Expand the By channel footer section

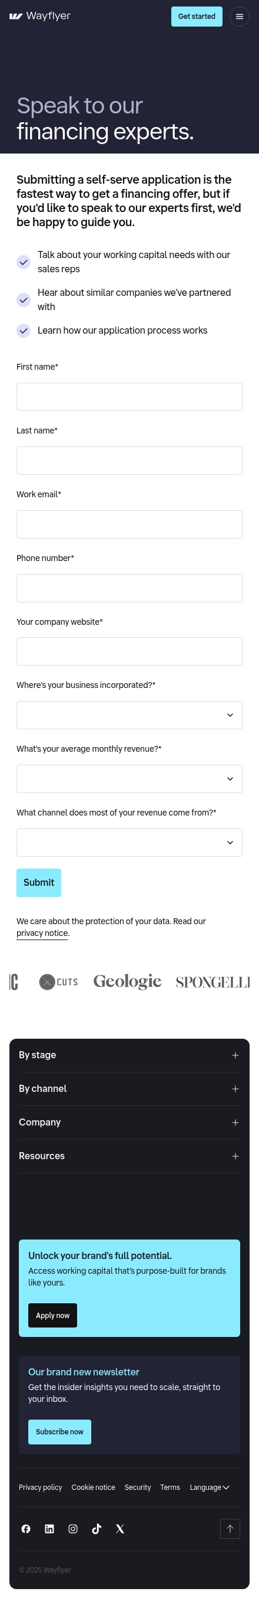pyautogui.click(x=129, y=1089)
